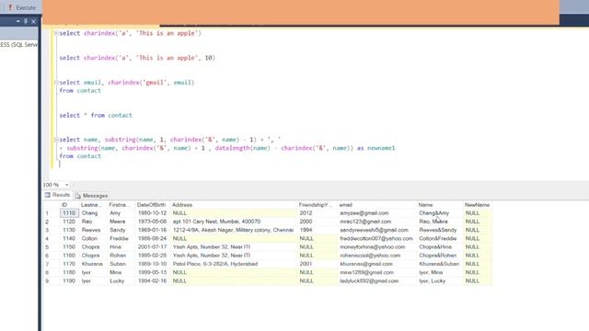Select the Chang&Amy name cell
The height and width of the screenshot is (331, 589).
440,213
